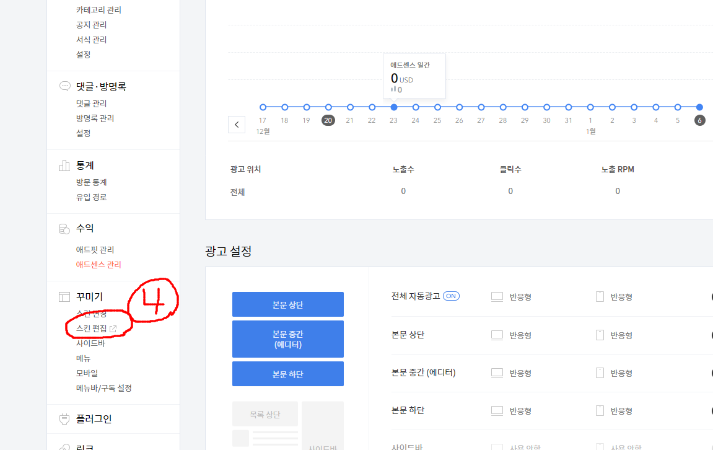713x450 pixels.
Task: Click mobile icon in 본문 하단 row
Action: 600,410
